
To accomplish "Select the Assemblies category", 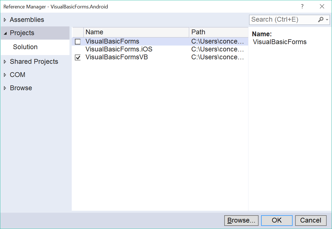I will (x=27, y=20).
